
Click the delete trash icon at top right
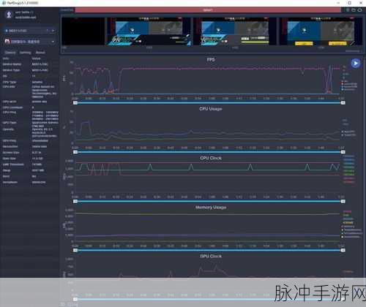point(348,10)
